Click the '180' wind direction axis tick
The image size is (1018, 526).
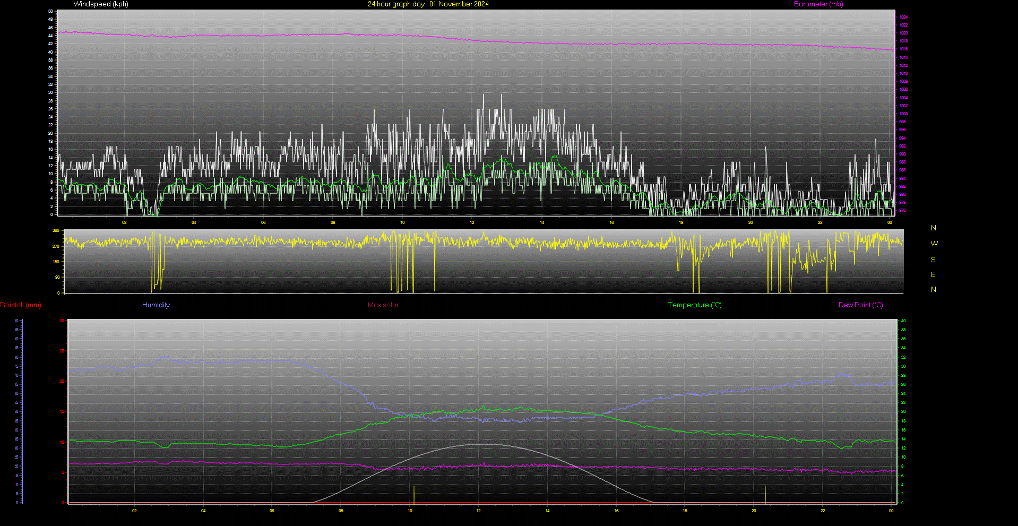pos(56,262)
